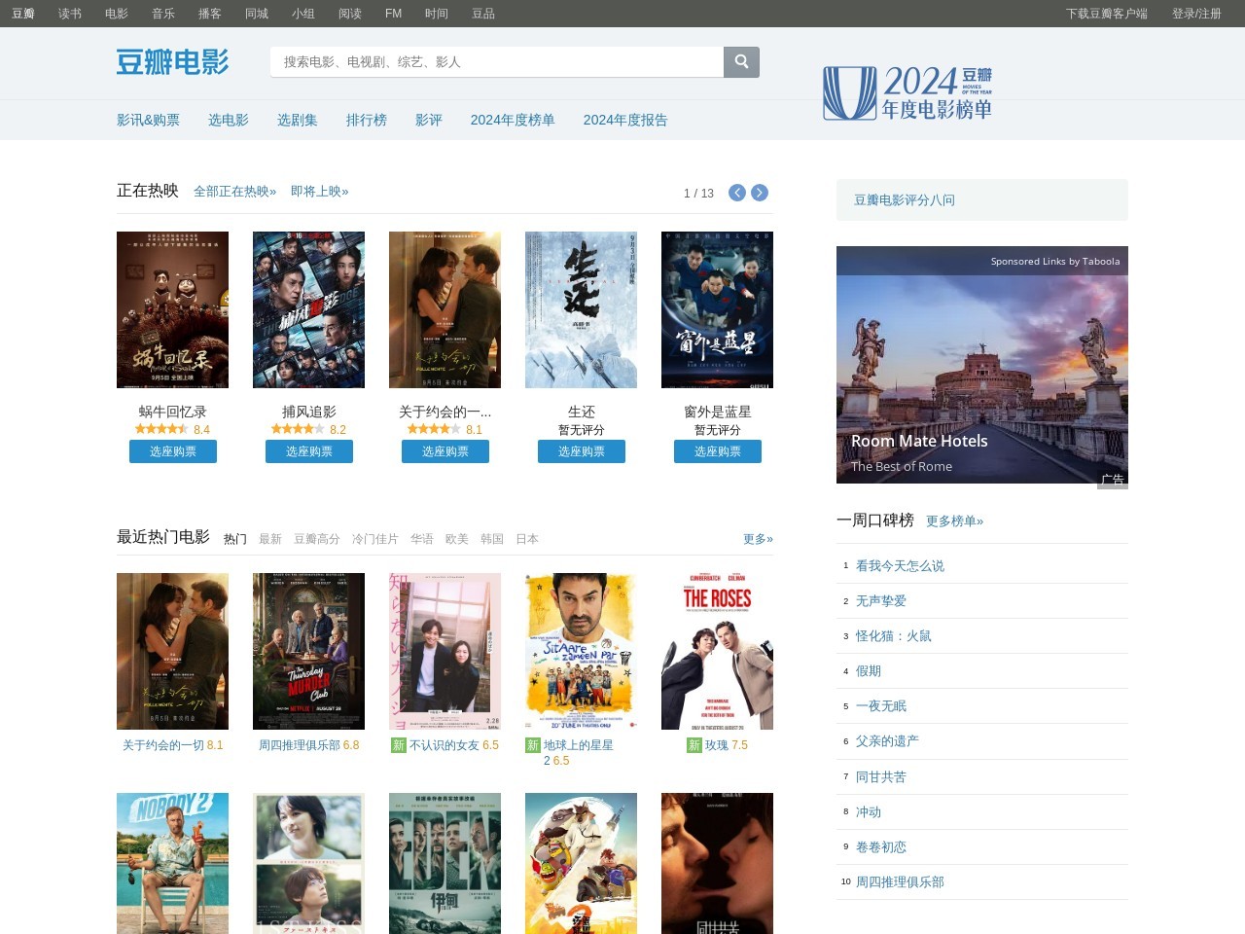Image resolution: width=1245 pixels, height=934 pixels.
Task: Open 看我今天怎么说 in weekly ranking
Action: 900,565
